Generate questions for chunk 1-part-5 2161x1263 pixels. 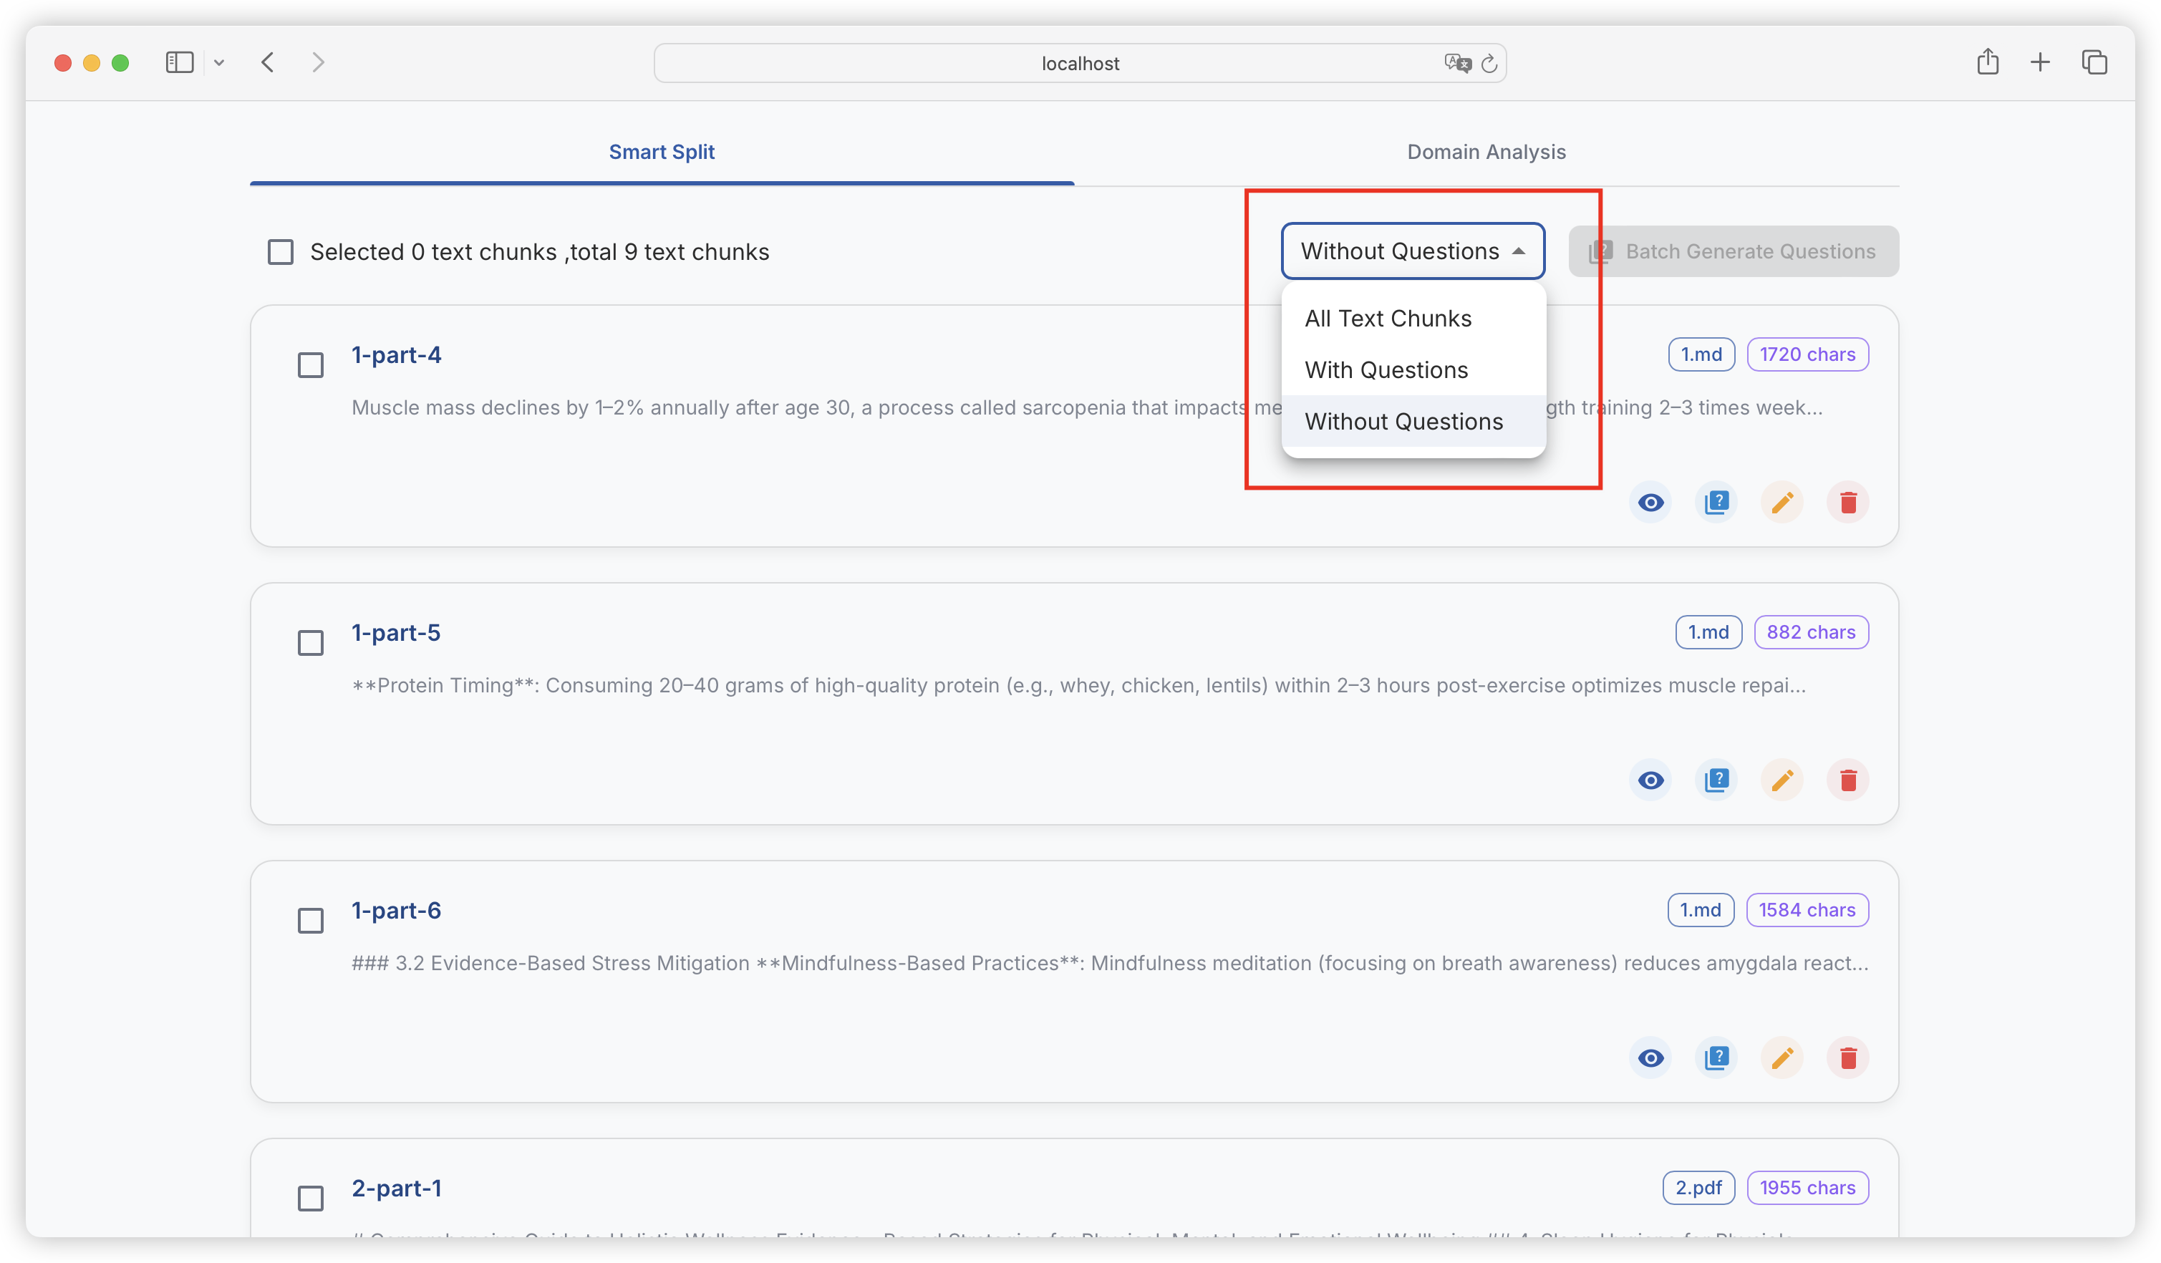[1716, 780]
